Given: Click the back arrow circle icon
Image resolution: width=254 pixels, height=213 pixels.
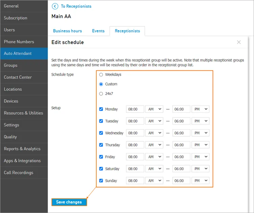Looking at the screenshot, I should click(55, 6).
